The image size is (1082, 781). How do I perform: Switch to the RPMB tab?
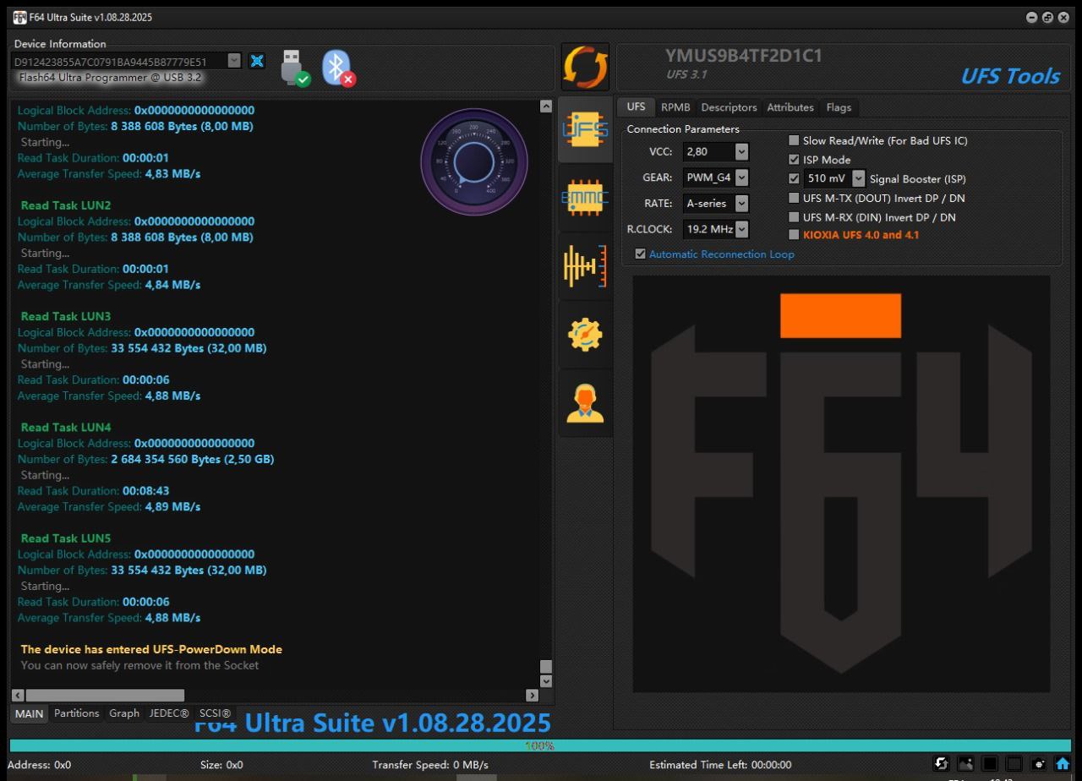pyautogui.click(x=675, y=107)
